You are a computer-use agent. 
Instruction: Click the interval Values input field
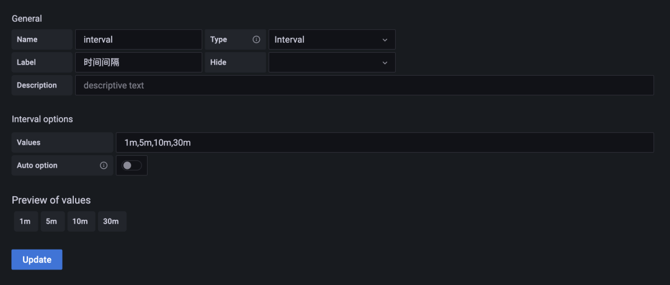point(384,143)
